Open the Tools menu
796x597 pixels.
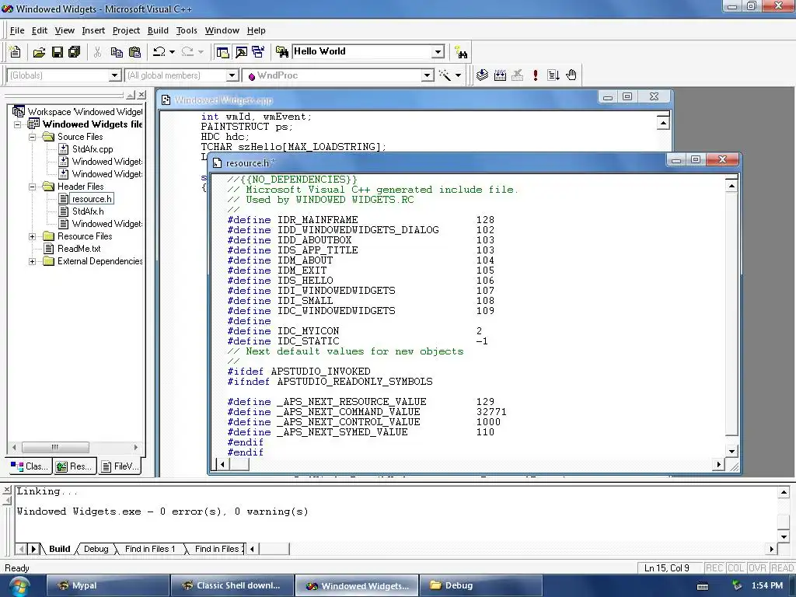pyautogui.click(x=187, y=30)
